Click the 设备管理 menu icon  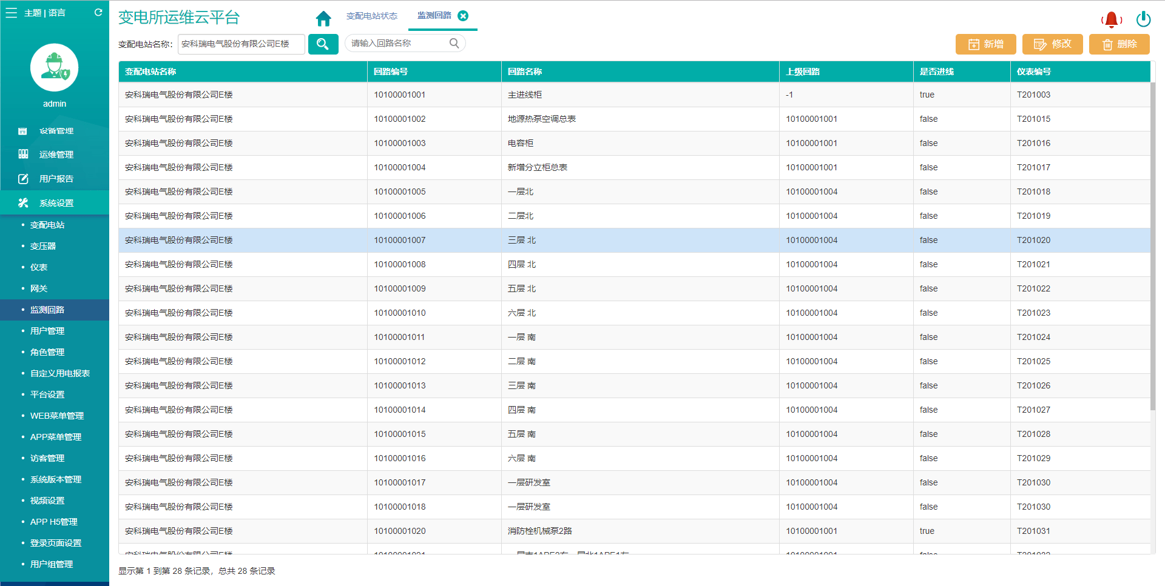pyautogui.click(x=22, y=131)
